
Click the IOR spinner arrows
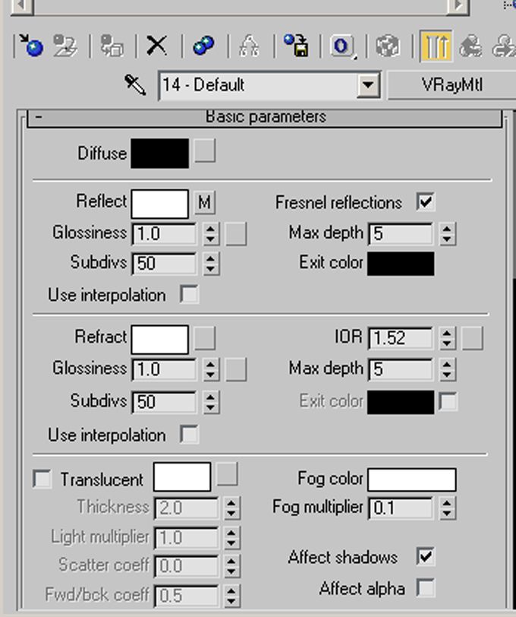click(x=448, y=338)
